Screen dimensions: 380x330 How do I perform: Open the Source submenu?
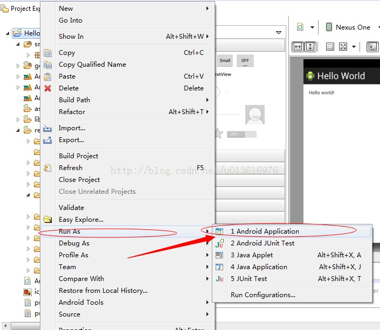pyautogui.click(x=128, y=314)
